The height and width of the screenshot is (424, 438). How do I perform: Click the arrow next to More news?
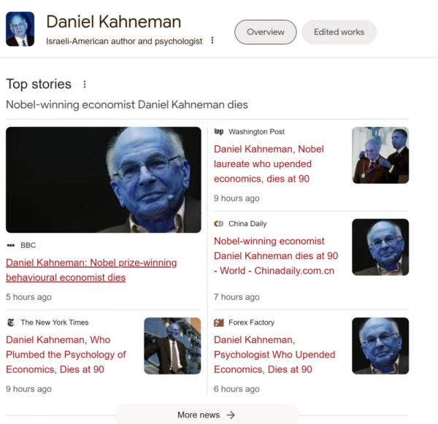pos(231,415)
